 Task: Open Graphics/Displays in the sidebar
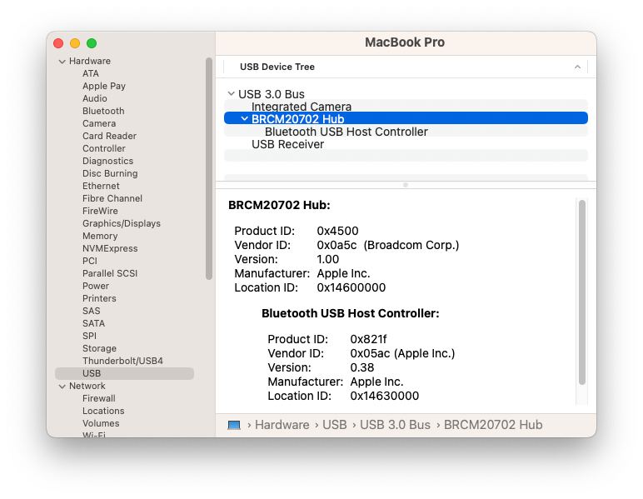pyautogui.click(x=122, y=223)
